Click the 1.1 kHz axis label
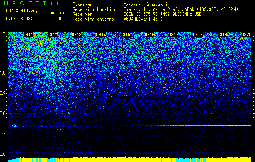 click(4, 53)
